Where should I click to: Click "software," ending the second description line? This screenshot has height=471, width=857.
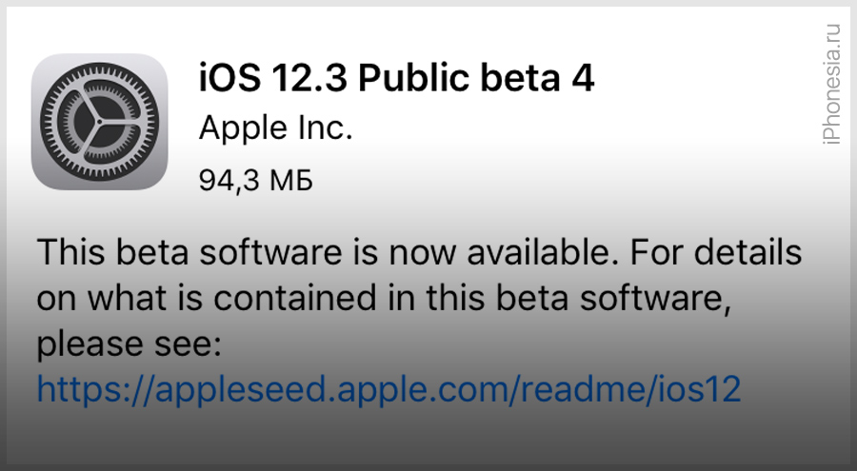[655, 299]
